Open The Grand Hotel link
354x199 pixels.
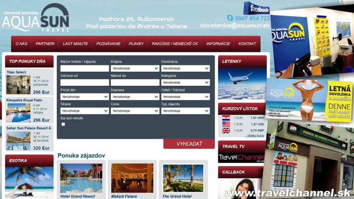pos(177,196)
